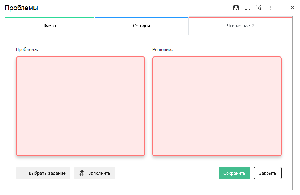Maximize the Проблемы window
This screenshot has width=300, height=195.
pos(282,8)
